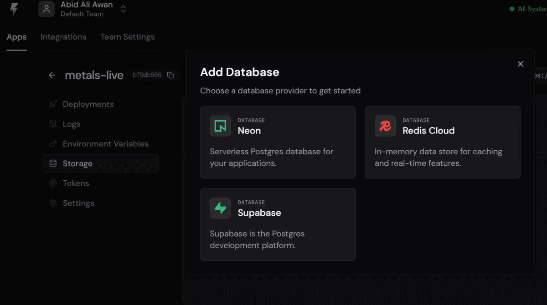Open Tokens in the sidebar
The height and width of the screenshot is (305, 547).
pos(101,183)
